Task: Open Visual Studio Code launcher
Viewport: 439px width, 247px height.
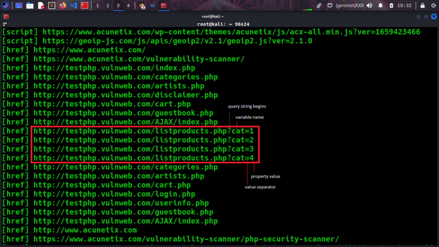Action: [x=73, y=6]
